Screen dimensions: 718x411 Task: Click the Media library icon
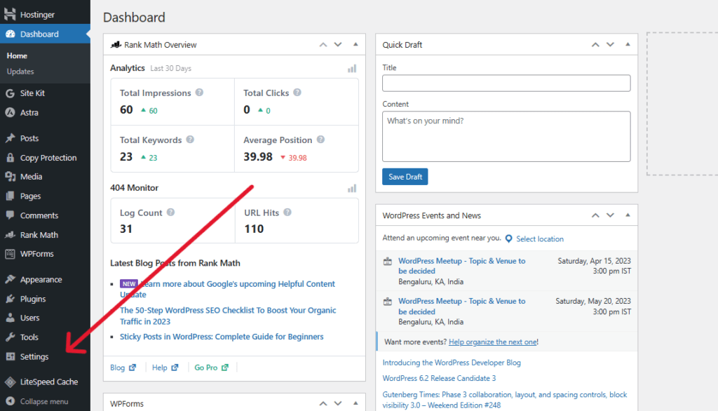point(10,177)
